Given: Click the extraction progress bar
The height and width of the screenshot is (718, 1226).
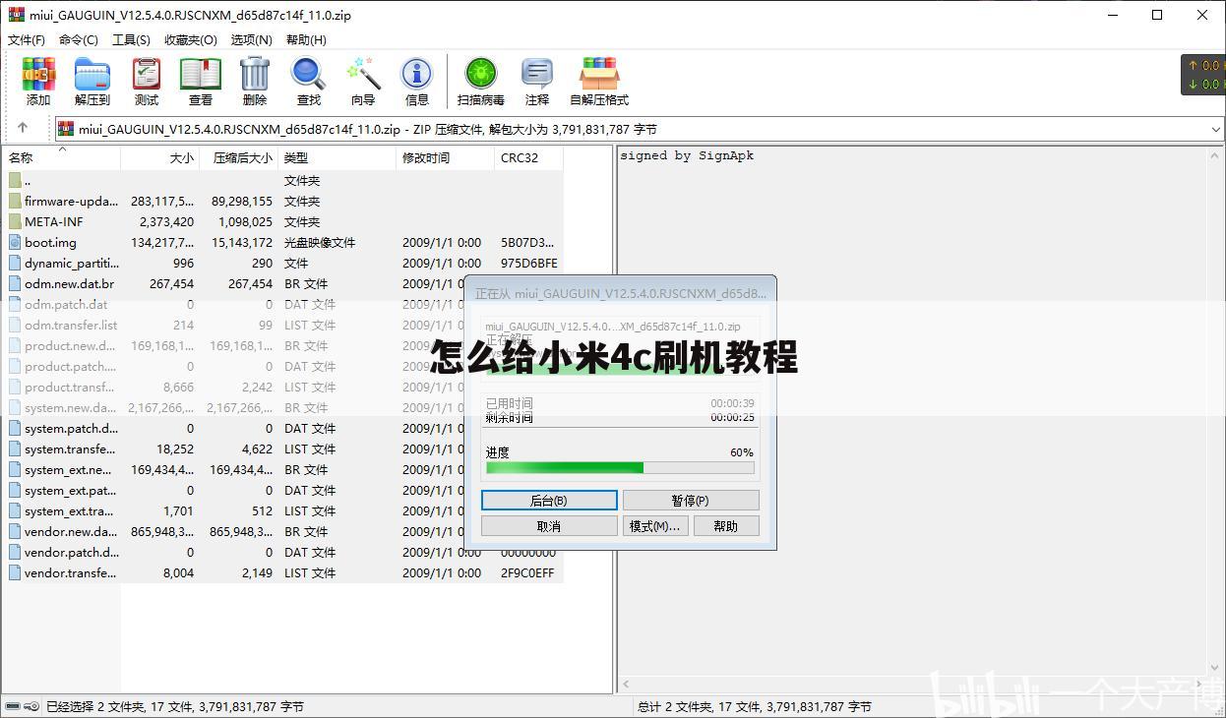Looking at the screenshot, I should 620,468.
